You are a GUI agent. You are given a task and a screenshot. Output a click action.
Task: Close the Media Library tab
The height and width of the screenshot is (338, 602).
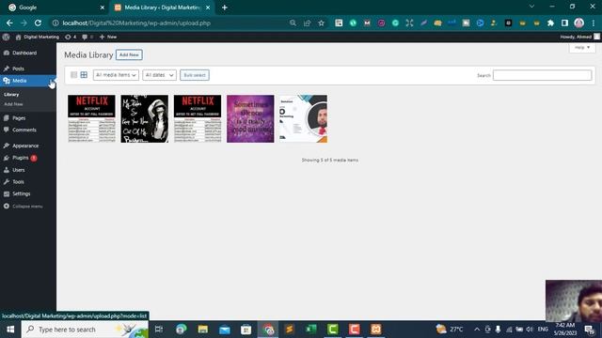208,8
